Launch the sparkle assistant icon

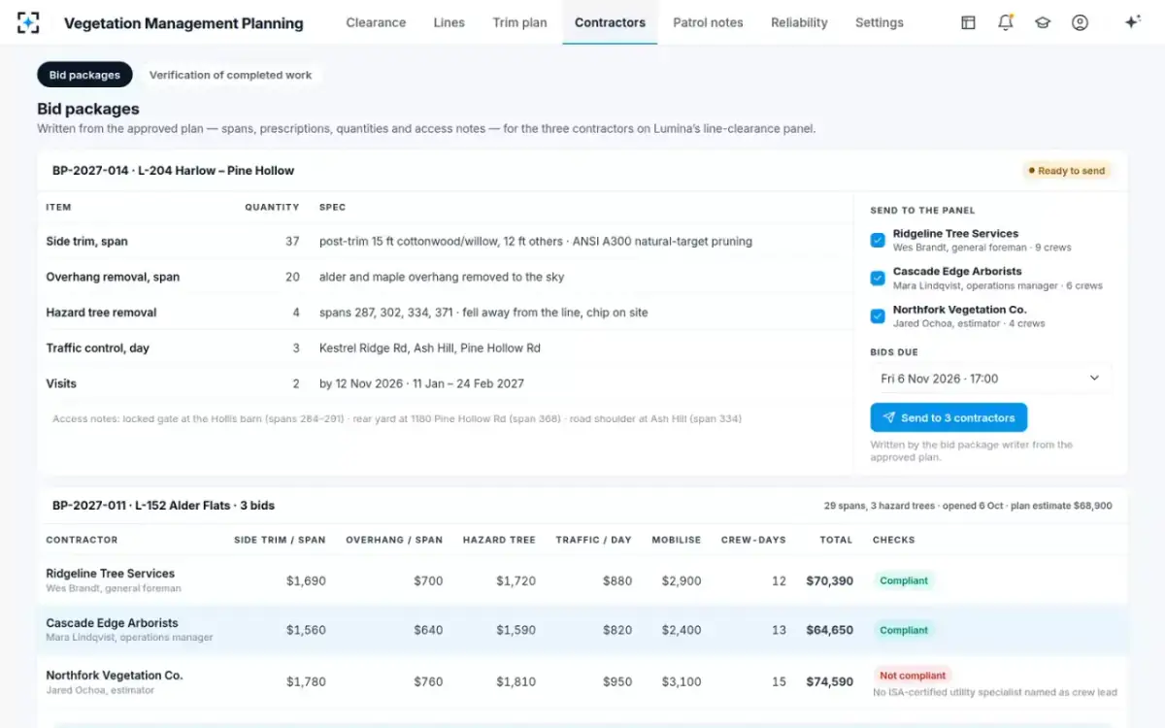coord(1132,22)
